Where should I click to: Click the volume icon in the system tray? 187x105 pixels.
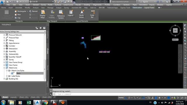(162, 103)
